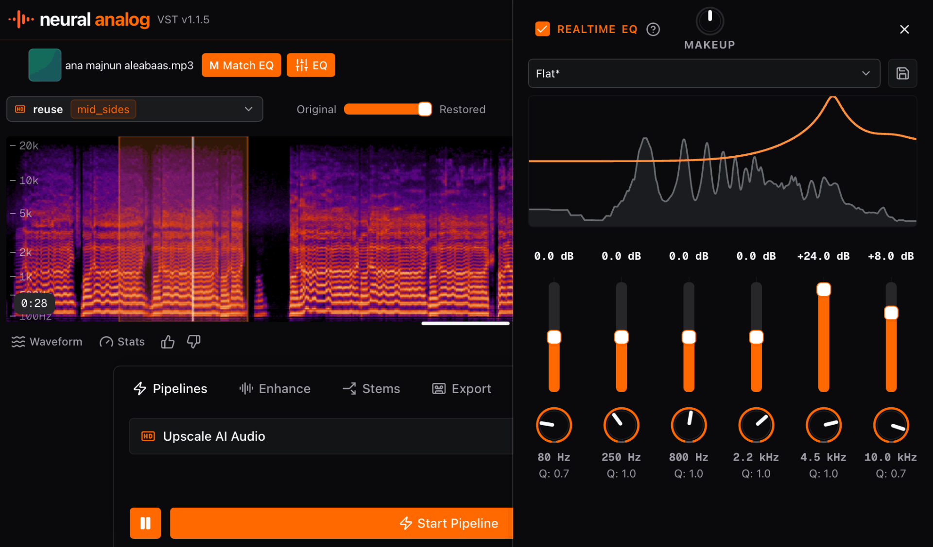Click the orange EQ button
933x547 pixels.
(311, 65)
